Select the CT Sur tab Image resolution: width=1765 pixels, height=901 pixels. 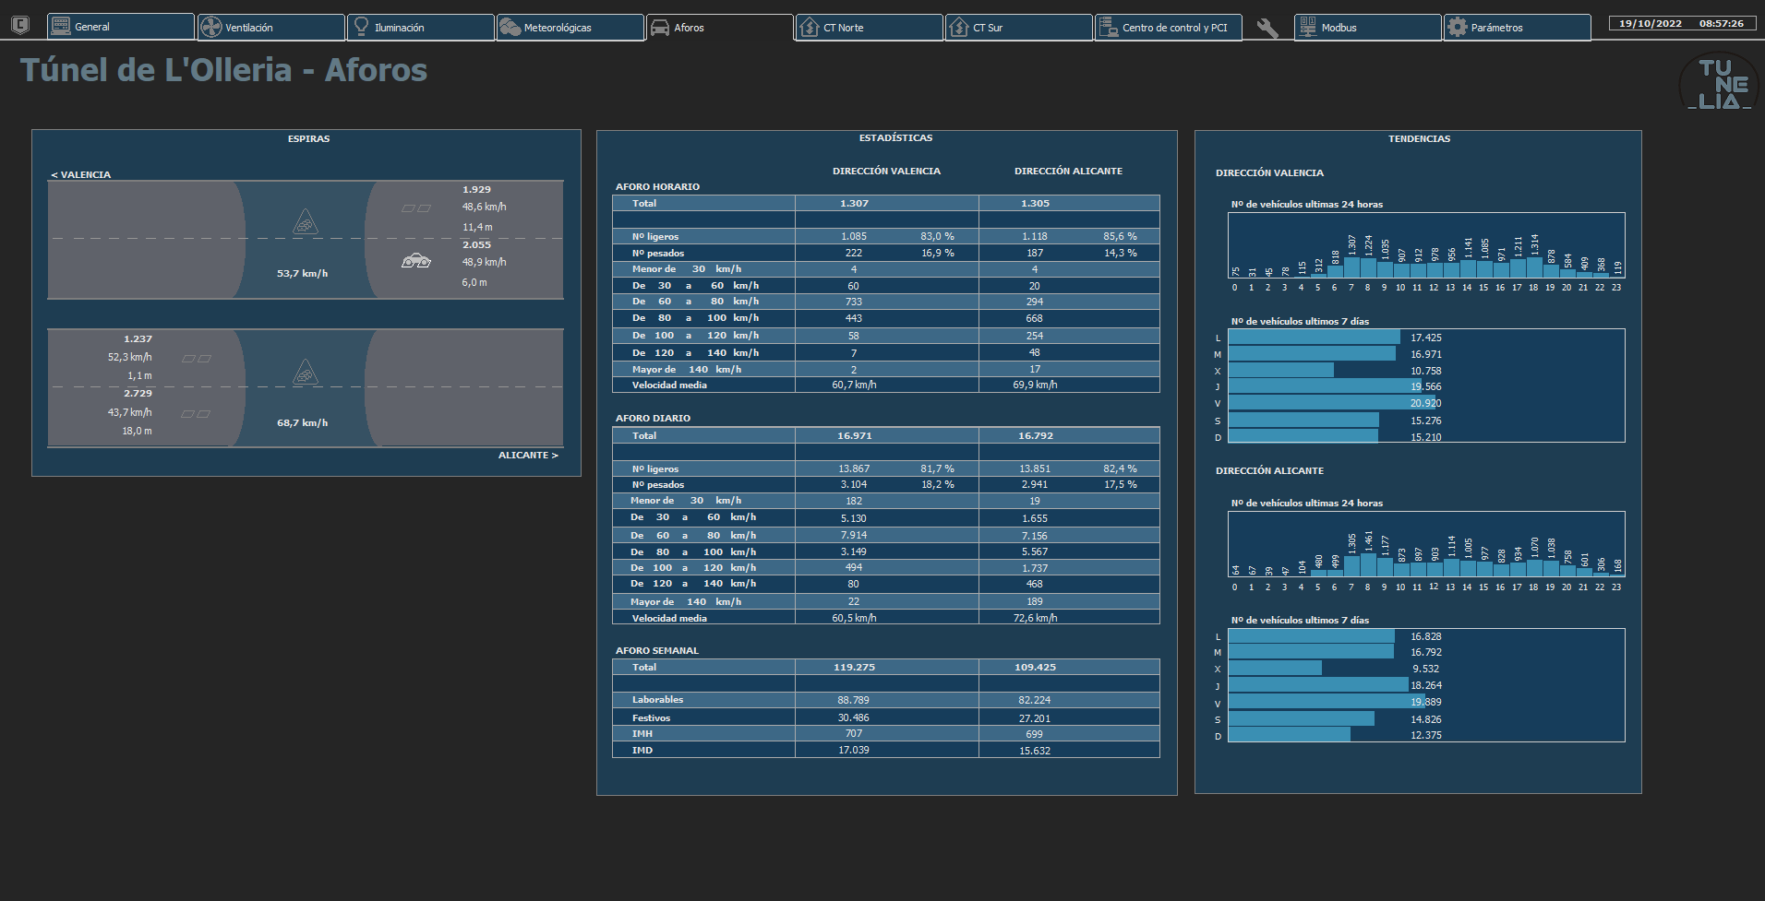coord(1019,28)
